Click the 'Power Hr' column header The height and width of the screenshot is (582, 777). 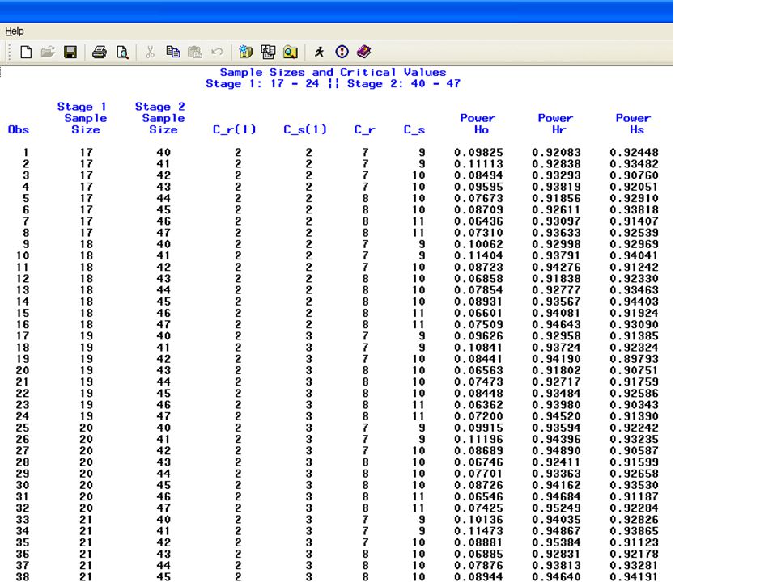point(555,124)
